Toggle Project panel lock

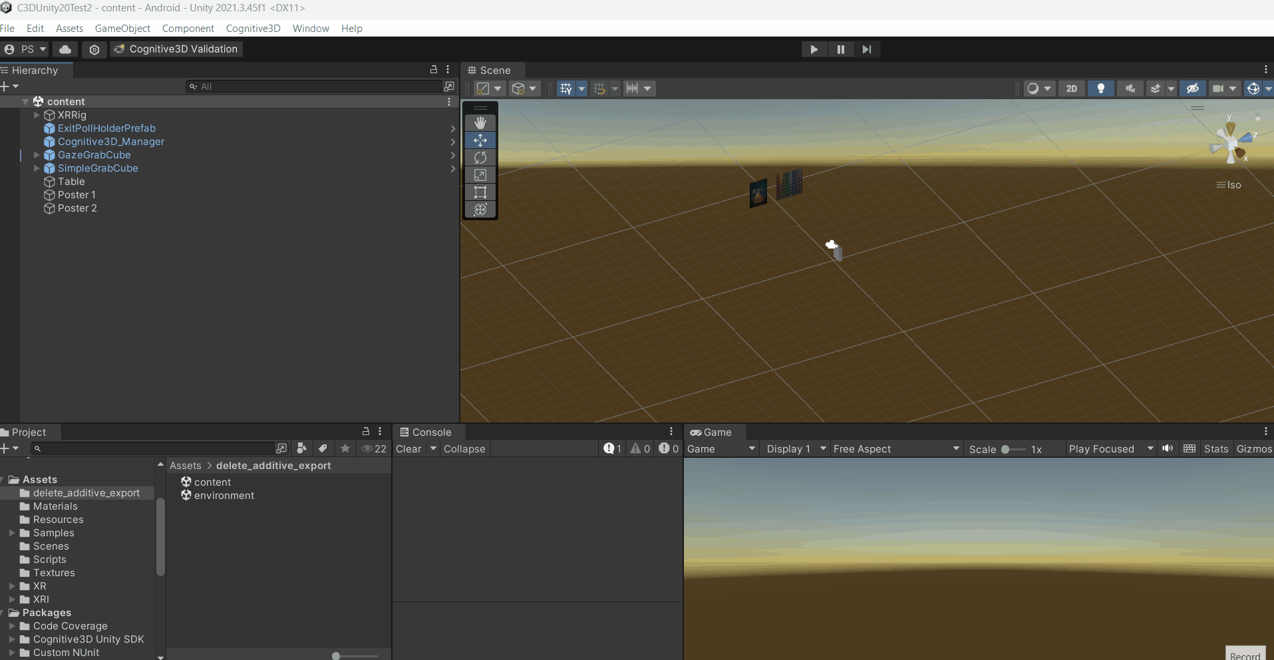(365, 432)
